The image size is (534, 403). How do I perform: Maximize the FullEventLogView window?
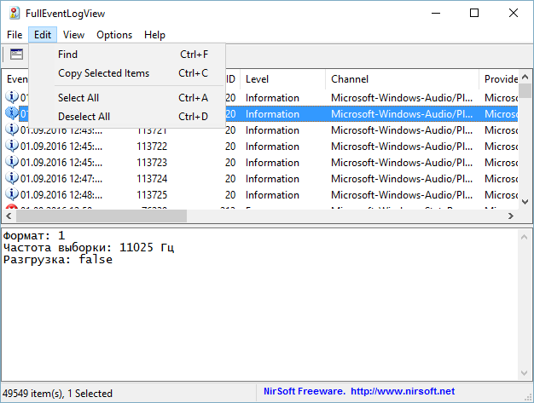point(475,13)
